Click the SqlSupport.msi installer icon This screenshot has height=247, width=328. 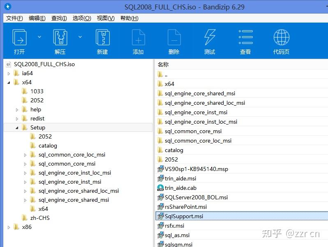coord(160,216)
